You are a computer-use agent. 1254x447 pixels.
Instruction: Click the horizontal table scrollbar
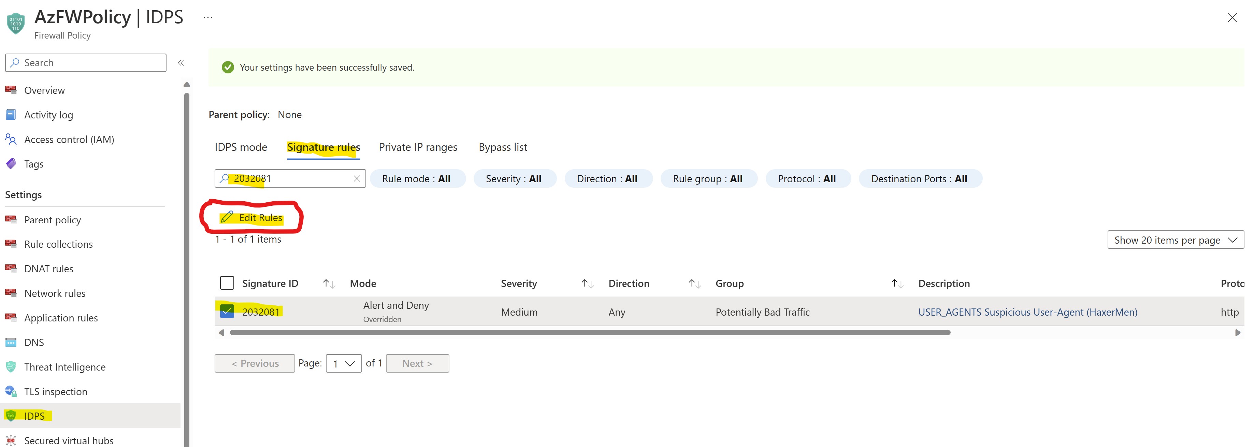(x=590, y=333)
